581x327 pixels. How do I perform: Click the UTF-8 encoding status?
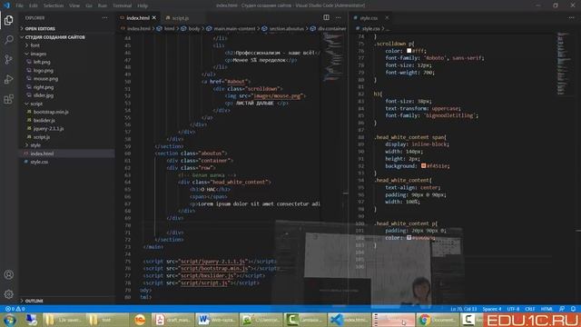[513, 309]
